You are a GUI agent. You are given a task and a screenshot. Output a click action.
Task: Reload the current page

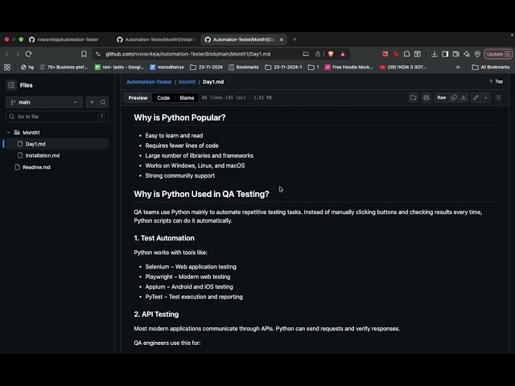tap(29, 54)
